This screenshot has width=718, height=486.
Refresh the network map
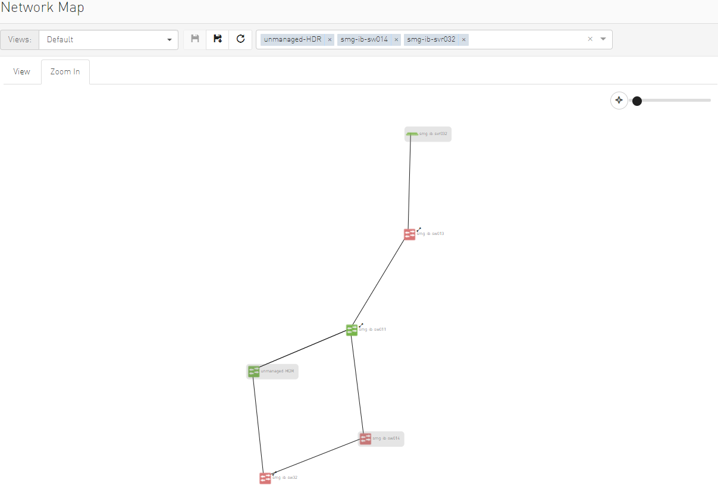click(240, 39)
